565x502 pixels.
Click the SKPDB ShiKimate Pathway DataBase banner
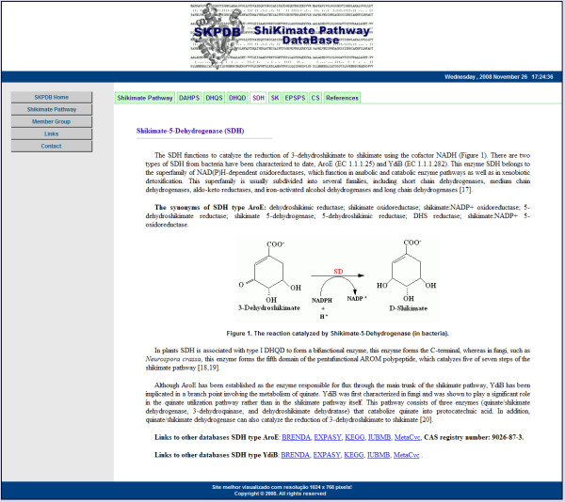[x=282, y=36]
